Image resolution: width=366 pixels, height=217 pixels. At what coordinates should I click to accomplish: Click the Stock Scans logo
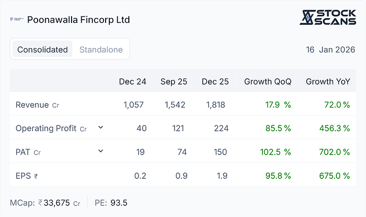[328, 17]
